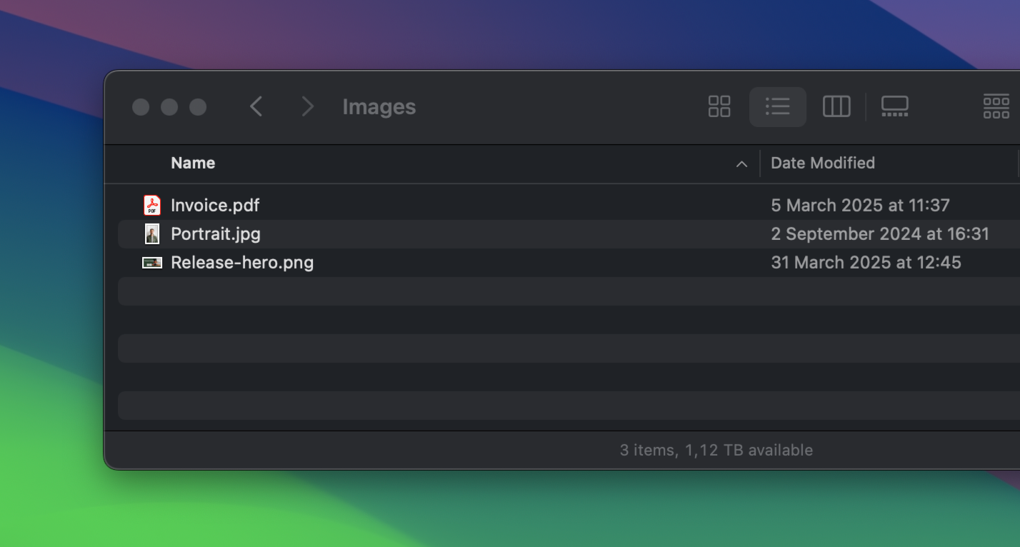Image resolution: width=1020 pixels, height=547 pixels.
Task: Switch to Icon view in the toolbar
Action: tap(719, 106)
